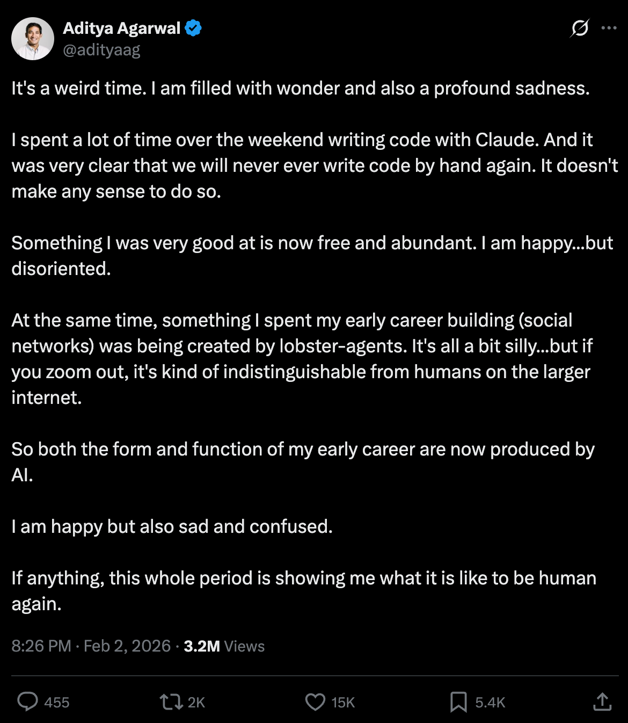This screenshot has height=723, width=628.
Task: Click the reply speech bubble icon
Action: 27,702
